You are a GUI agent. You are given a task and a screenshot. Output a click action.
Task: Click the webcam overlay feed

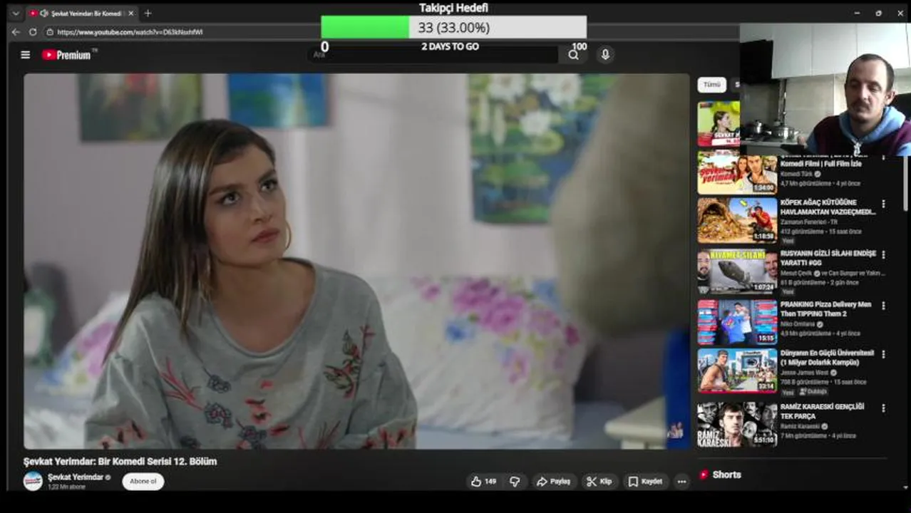point(825,89)
